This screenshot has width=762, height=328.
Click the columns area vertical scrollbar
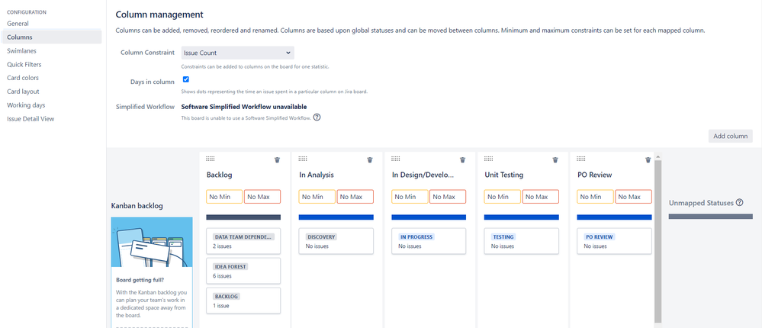point(658,242)
